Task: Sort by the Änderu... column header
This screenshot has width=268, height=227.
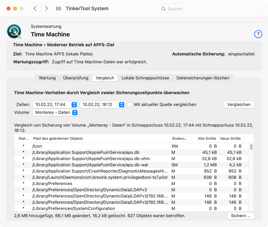Action: point(180,138)
